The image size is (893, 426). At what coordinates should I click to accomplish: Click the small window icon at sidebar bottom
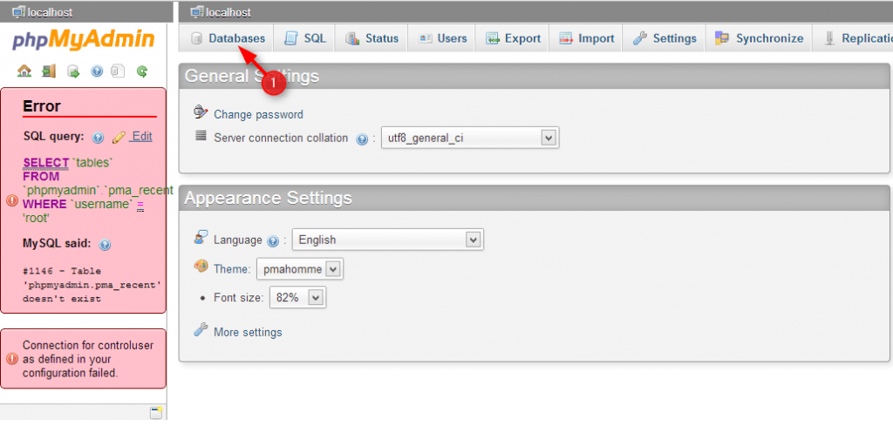point(156,413)
